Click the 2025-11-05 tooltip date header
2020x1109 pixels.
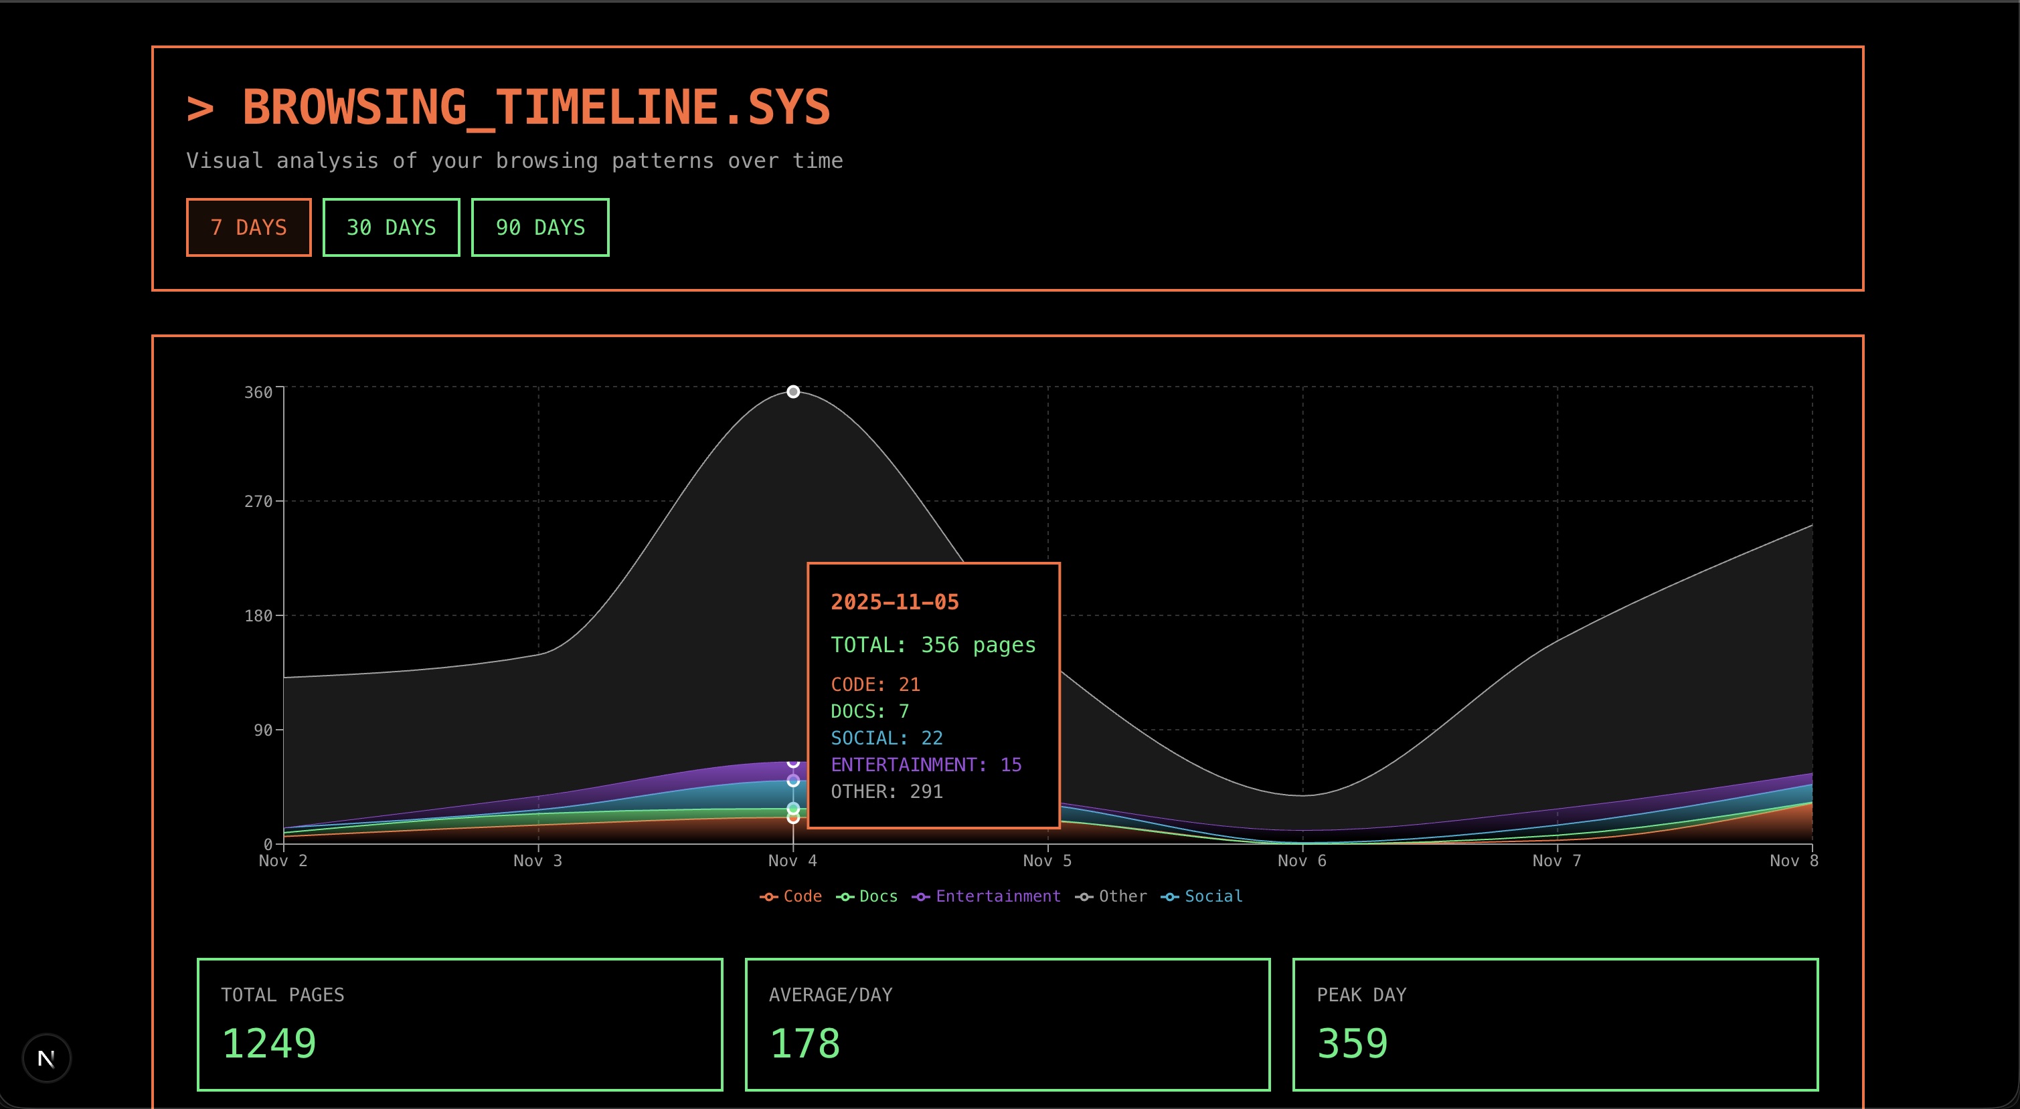point(894,602)
